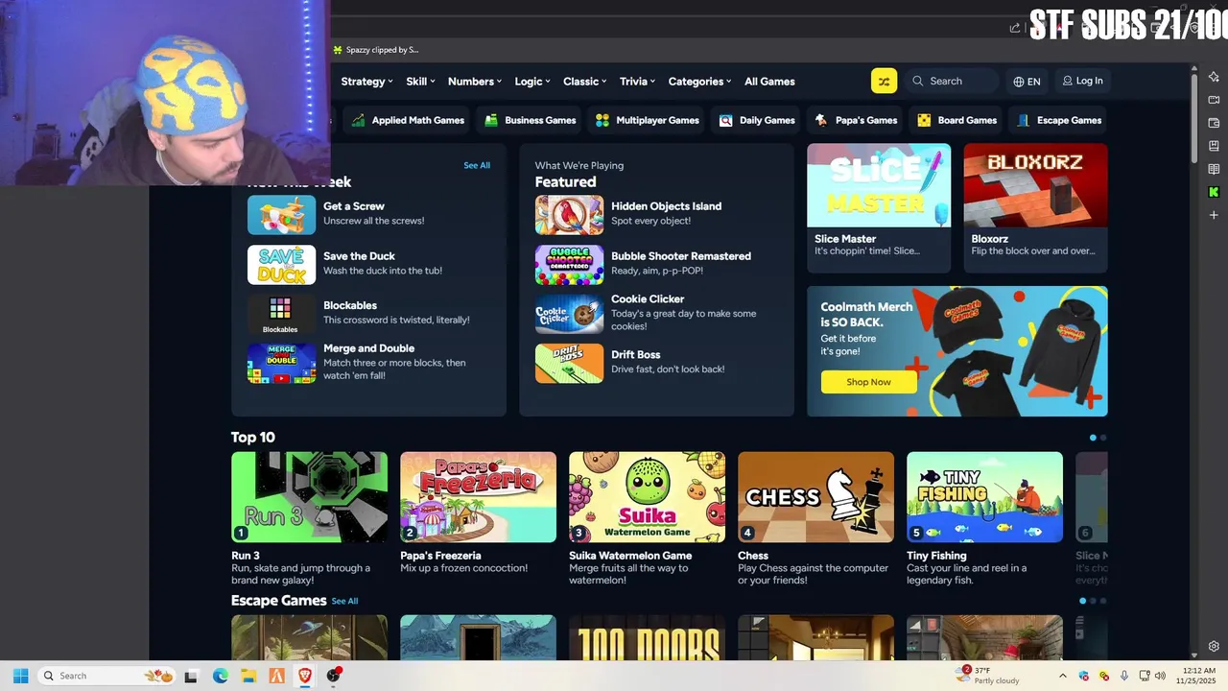Click the Brave Leo AI sparkle sidebar icon
Screen dimensions: 1228x691
[1214, 77]
